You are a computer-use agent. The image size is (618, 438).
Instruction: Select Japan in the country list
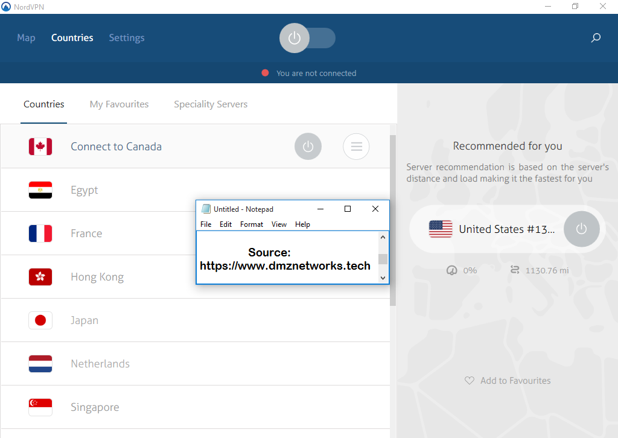point(196,320)
